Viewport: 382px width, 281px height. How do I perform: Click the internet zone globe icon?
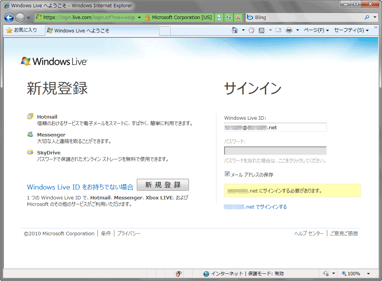click(x=206, y=274)
